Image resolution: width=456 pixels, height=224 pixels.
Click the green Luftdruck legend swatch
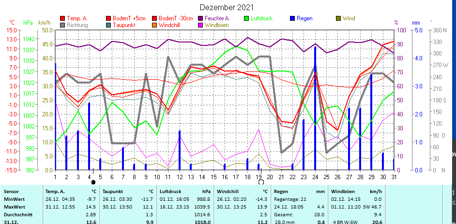(x=246, y=18)
